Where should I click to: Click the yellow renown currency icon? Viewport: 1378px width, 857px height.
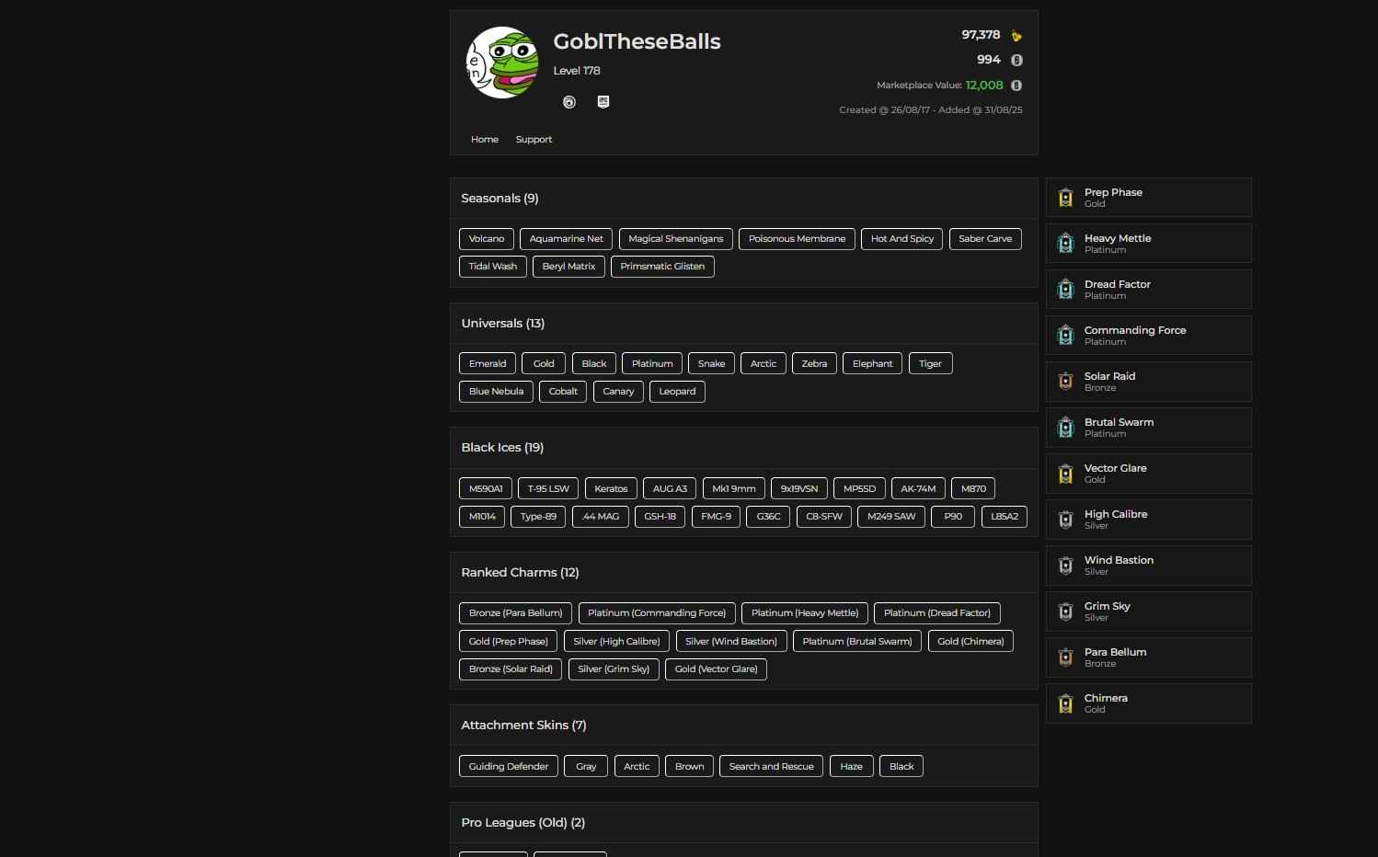tap(1016, 36)
